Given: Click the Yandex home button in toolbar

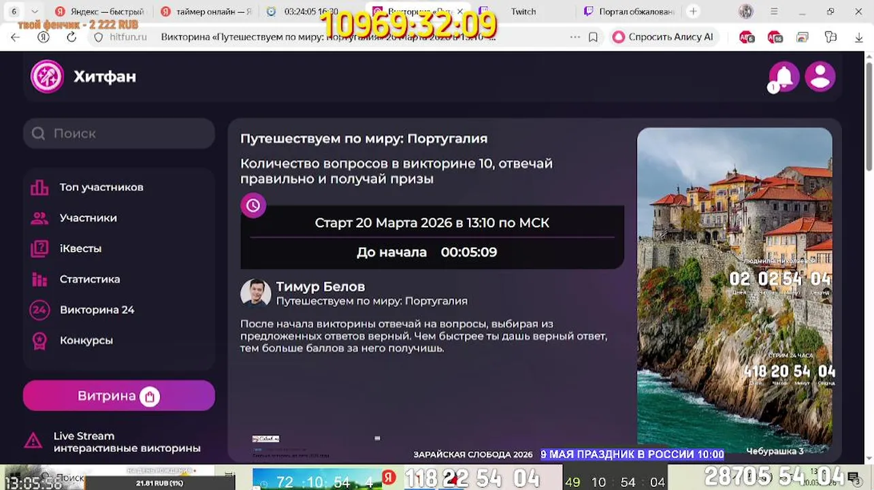Looking at the screenshot, I should (x=44, y=37).
